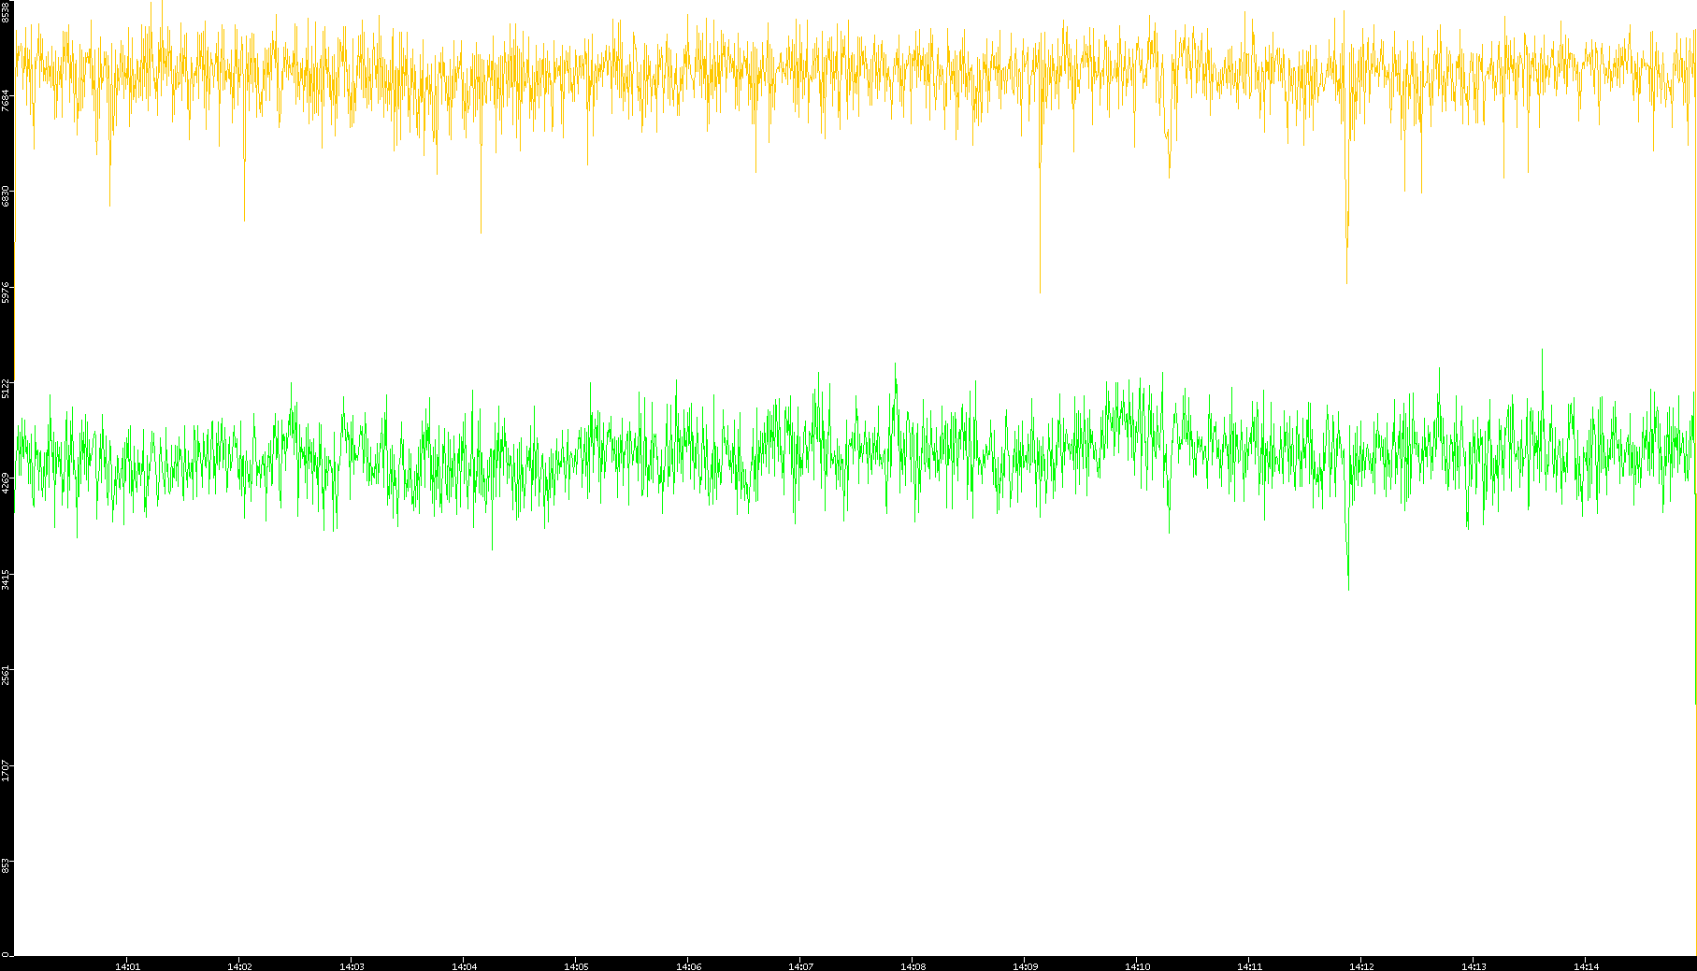The height and width of the screenshot is (971, 1697).
Task: Click the 8538 y-axis value label
Action: (7, 11)
